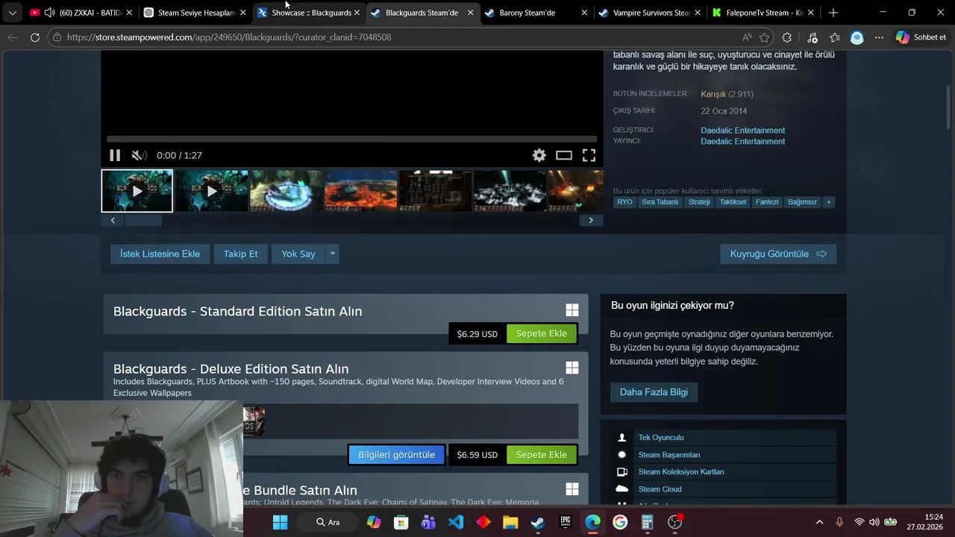Open Steam Cloud feature link
This screenshot has height=537, width=955.
pyautogui.click(x=660, y=489)
